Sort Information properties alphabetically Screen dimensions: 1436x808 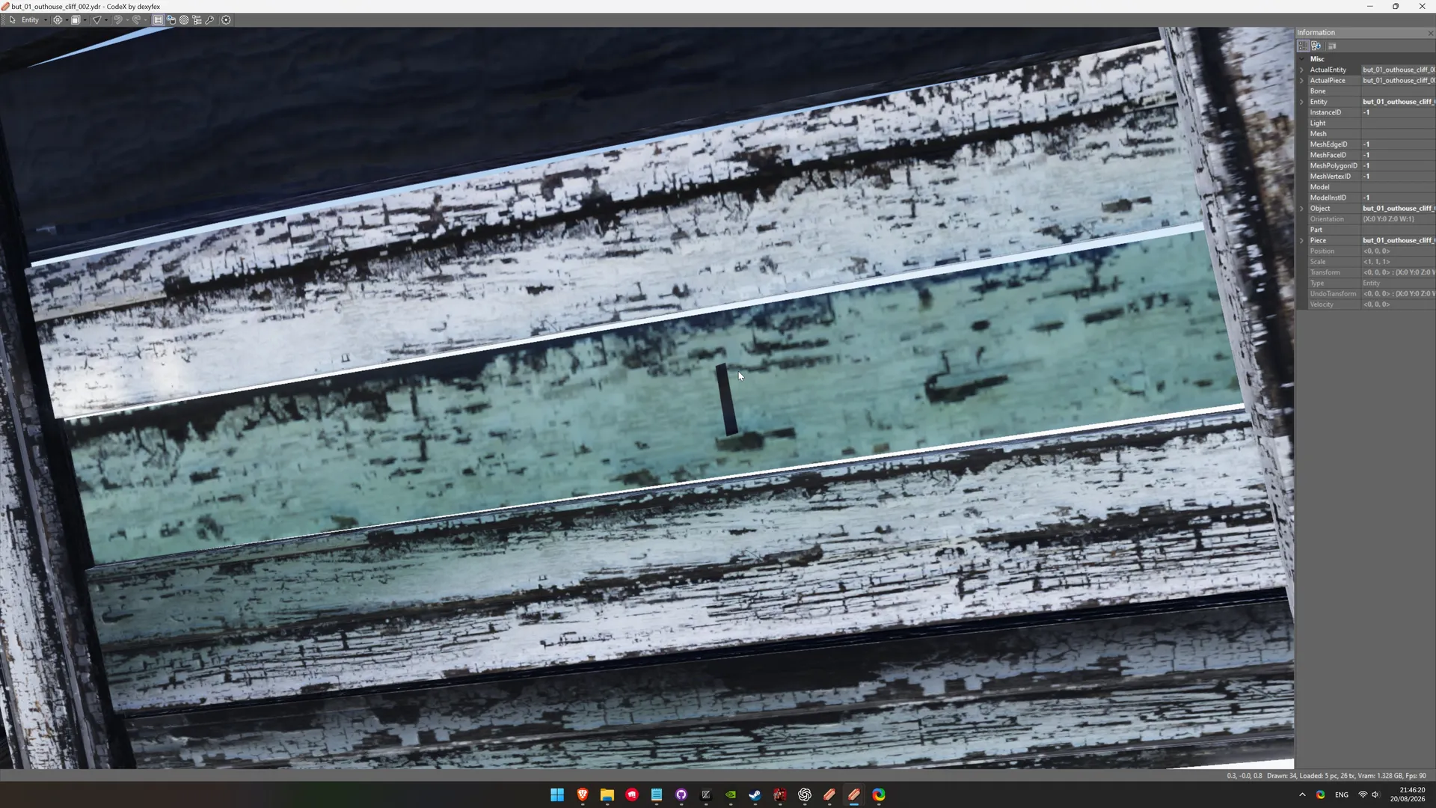pos(1316,46)
